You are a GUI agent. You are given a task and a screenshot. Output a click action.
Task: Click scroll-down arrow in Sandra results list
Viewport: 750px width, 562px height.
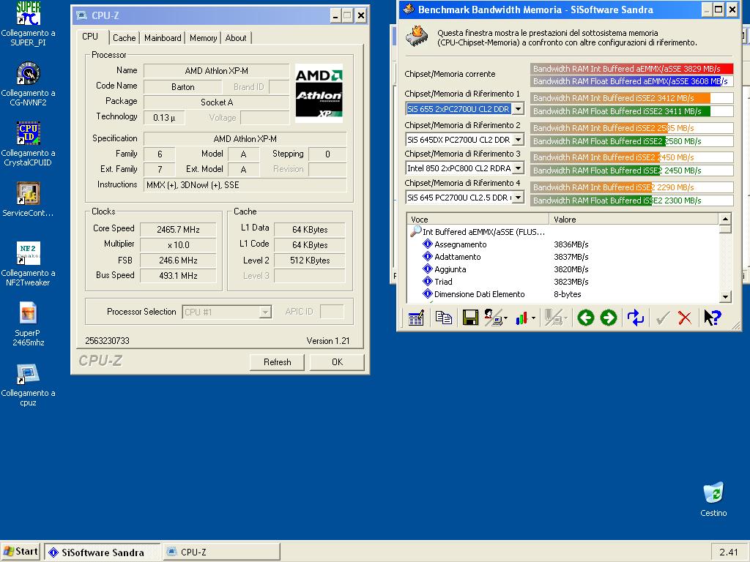[725, 297]
